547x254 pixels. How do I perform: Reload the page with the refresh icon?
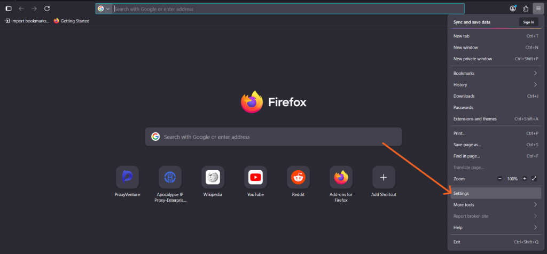(x=47, y=9)
